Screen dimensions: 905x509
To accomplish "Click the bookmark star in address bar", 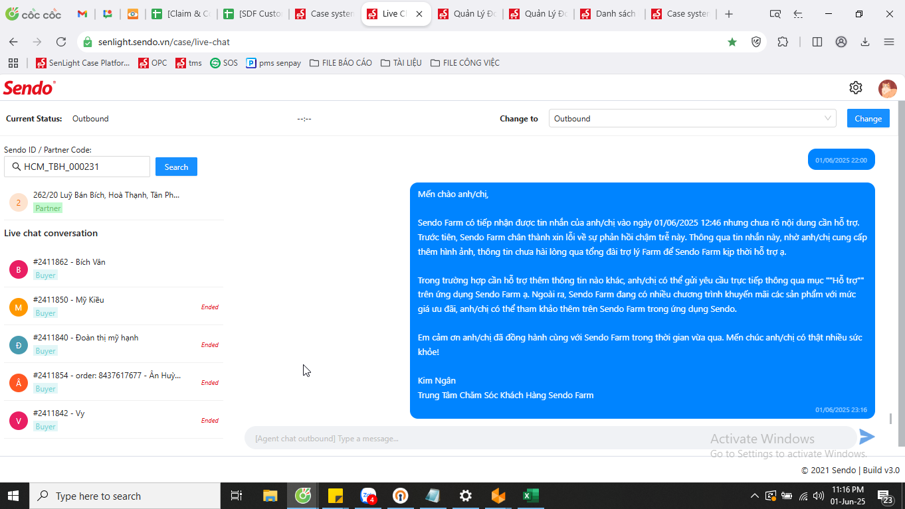I will click(732, 42).
